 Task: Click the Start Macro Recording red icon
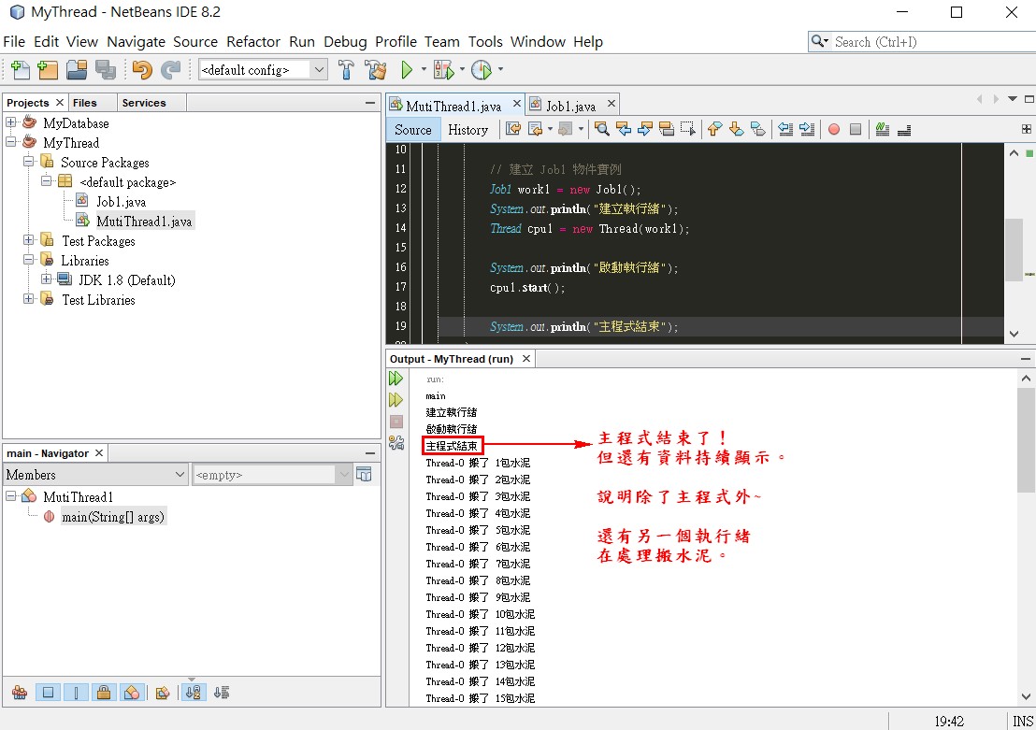(x=834, y=130)
